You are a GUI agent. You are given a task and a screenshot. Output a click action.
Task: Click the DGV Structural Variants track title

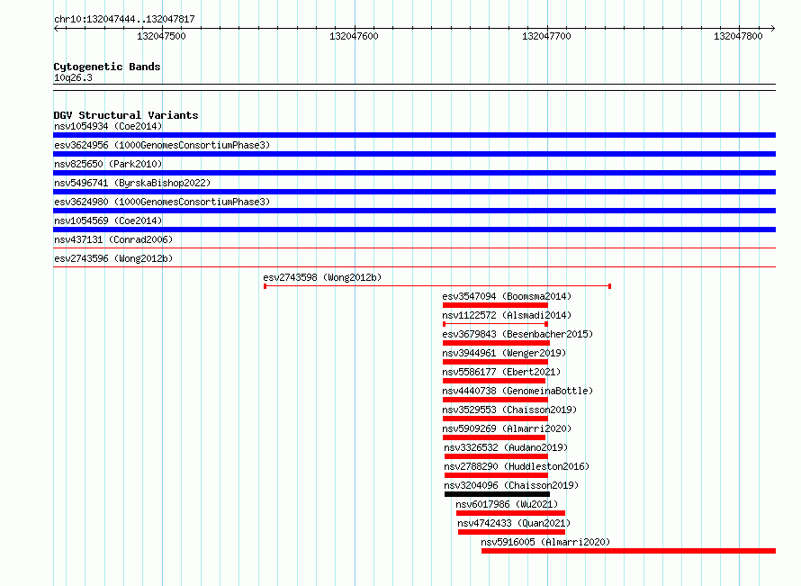126,115
